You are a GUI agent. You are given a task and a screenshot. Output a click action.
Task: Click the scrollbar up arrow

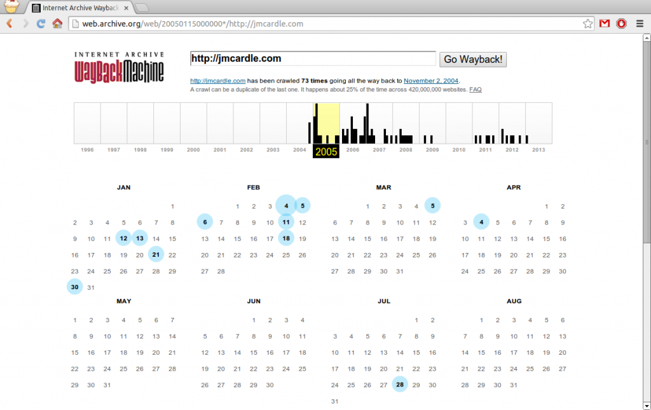click(x=647, y=38)
